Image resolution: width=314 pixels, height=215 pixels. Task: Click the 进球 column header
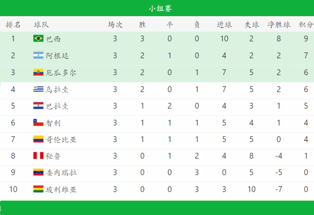(224, 25)
